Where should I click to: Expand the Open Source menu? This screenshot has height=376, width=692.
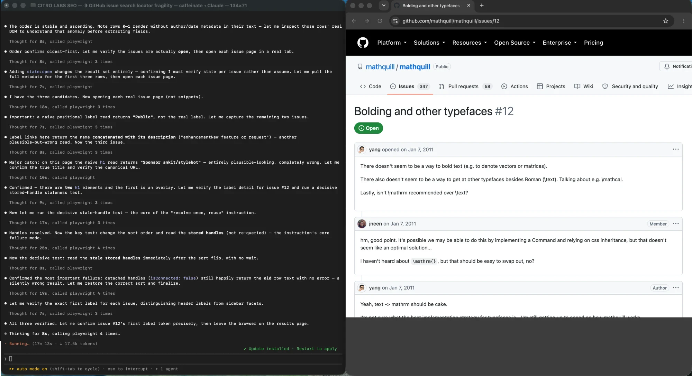point(515,43)
